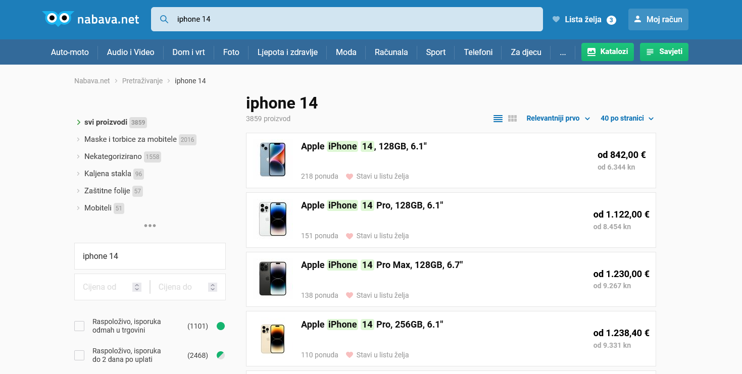Click the 'Cijena od' price field
This screenshot has width=742, height=374.
pos(112,287)
